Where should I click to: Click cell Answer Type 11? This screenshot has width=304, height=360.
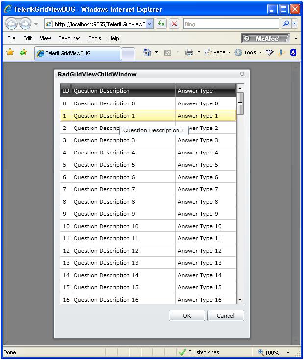(x=206, y=238)
